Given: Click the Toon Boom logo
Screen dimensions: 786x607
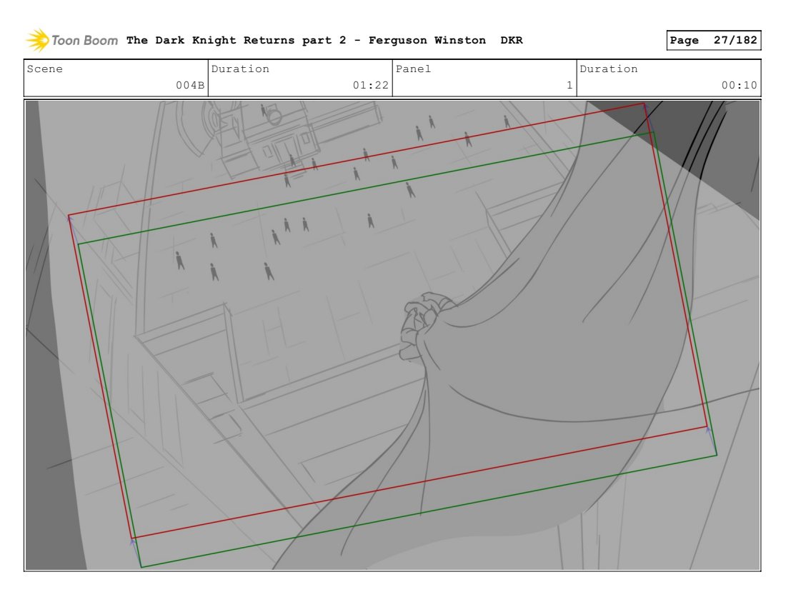Looking at the screenshot, I should tap(72, 40).
